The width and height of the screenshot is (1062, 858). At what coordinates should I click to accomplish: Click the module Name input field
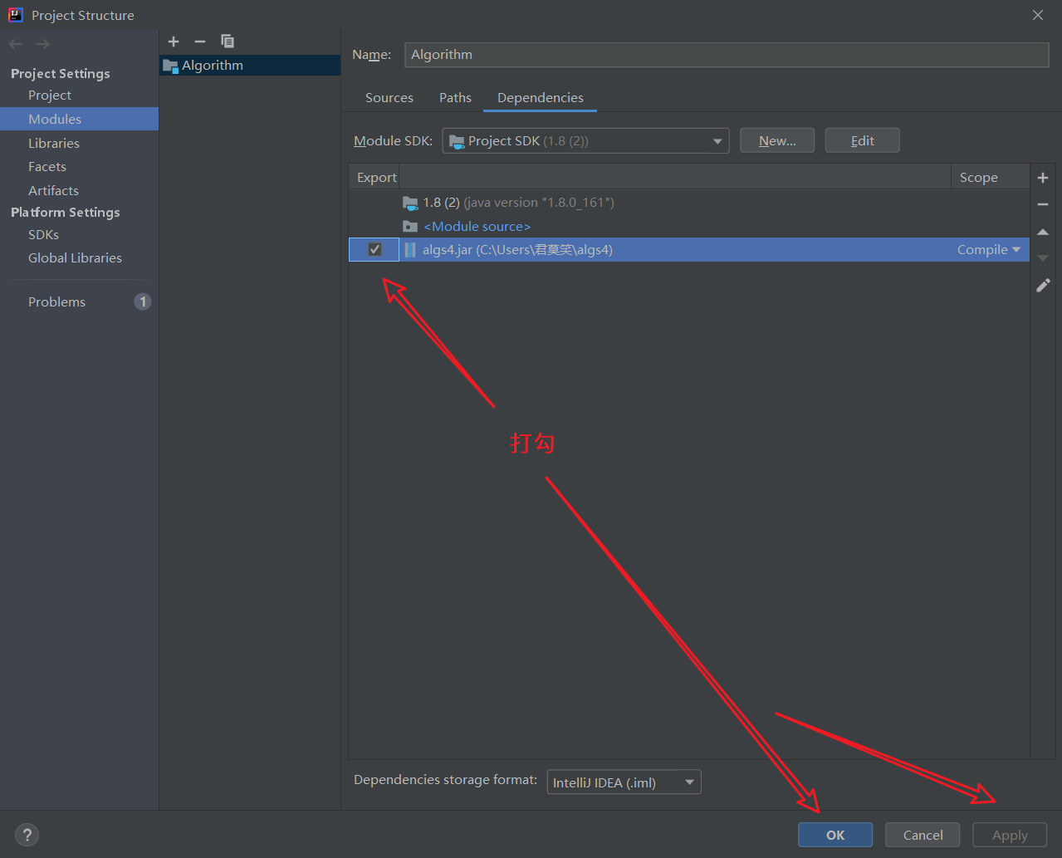tap(727, 55)
